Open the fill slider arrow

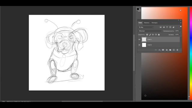[x=180, y=35]
